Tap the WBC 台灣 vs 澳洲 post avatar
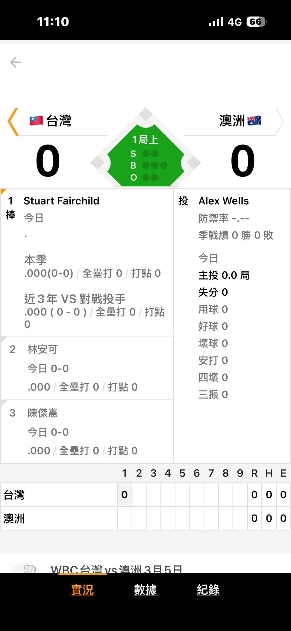Viewport: 291px width, 631px height. click(26, 568)
